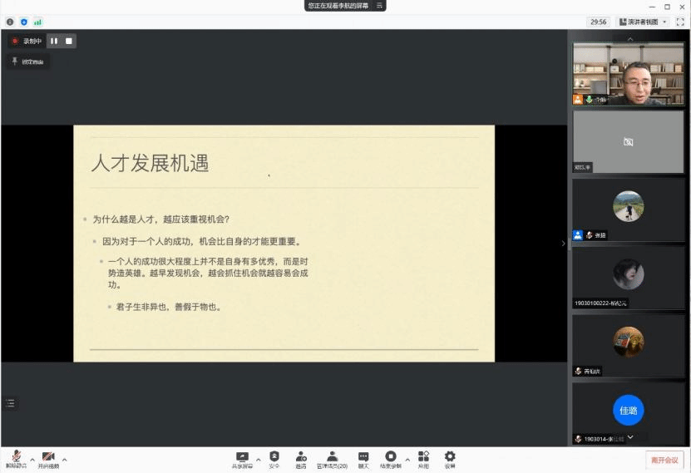Open the security shield settings
This screenshot has width=691, height=473.
tap(274, 458)
